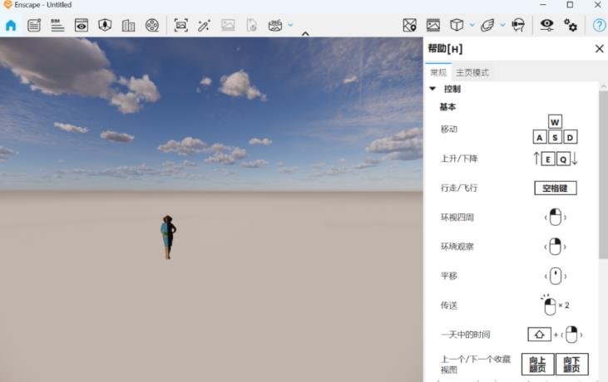Click the Home icon in toolbar

(x=11, y=25)
